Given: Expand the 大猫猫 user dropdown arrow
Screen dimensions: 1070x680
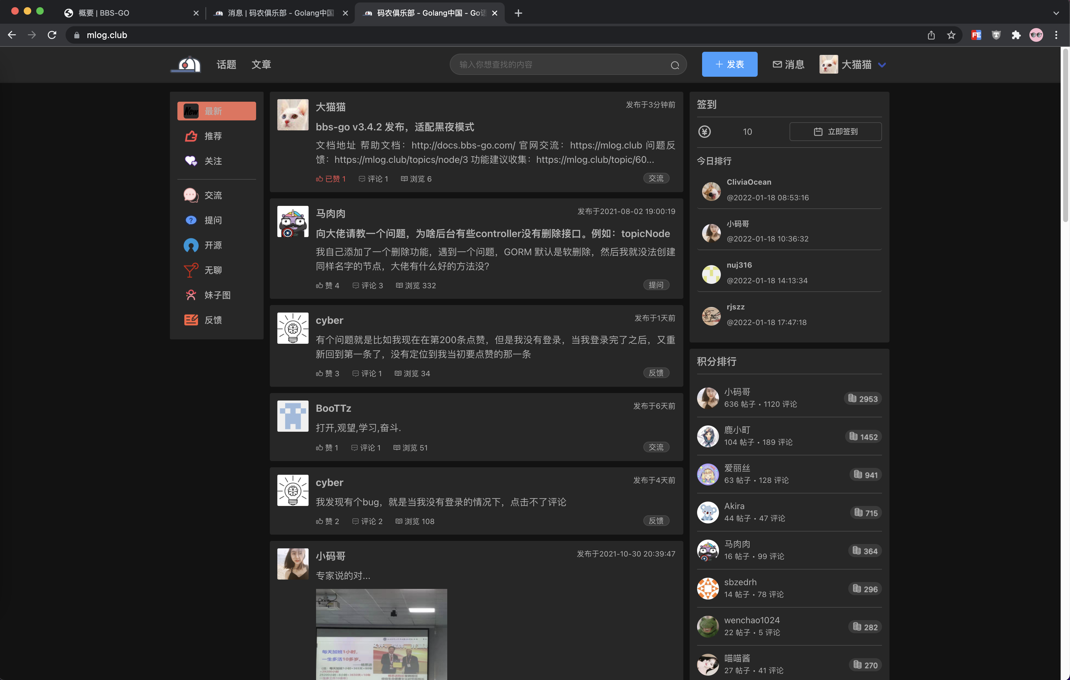Looking at the screenshot, I should pos(882,65).
